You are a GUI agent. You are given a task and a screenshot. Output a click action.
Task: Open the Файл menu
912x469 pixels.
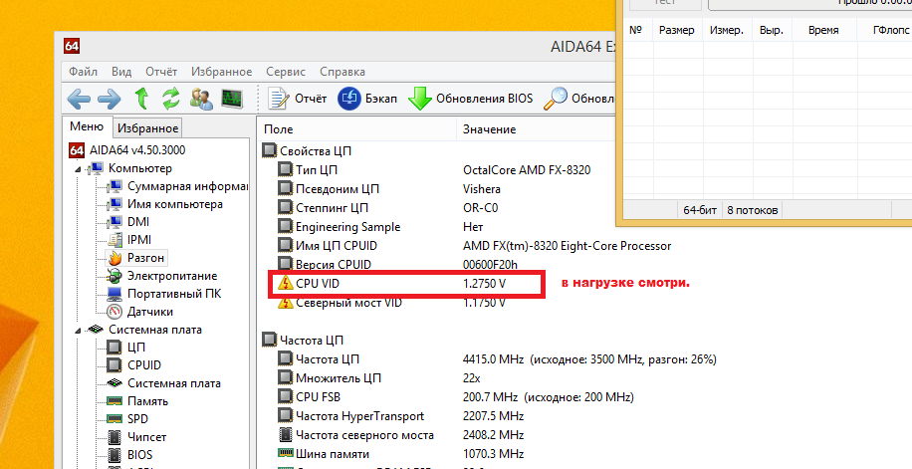83,72
